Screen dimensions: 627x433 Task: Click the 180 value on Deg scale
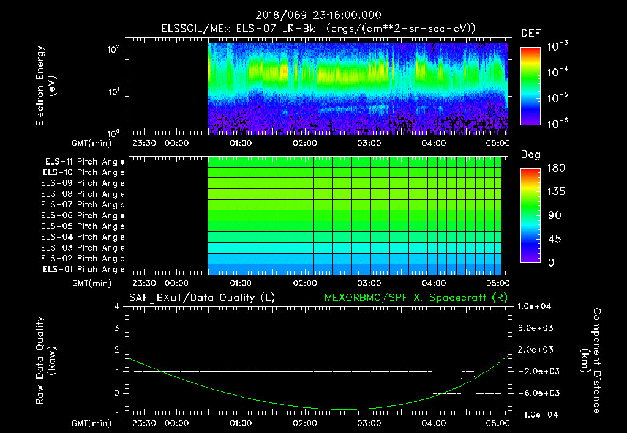[x=556, y=168]
